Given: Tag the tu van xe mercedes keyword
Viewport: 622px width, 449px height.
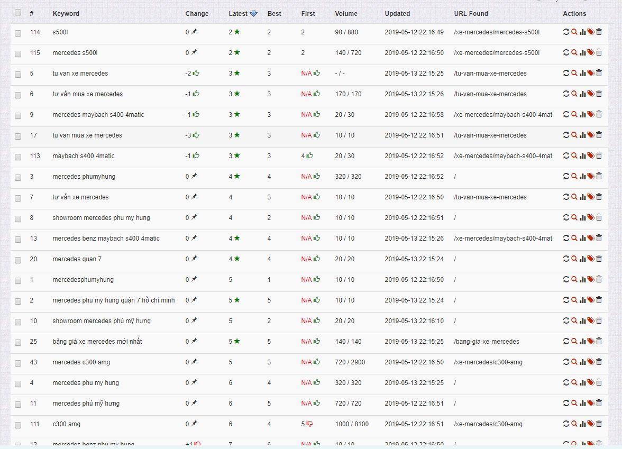Looking at the screenshot, I should point(591,74).
